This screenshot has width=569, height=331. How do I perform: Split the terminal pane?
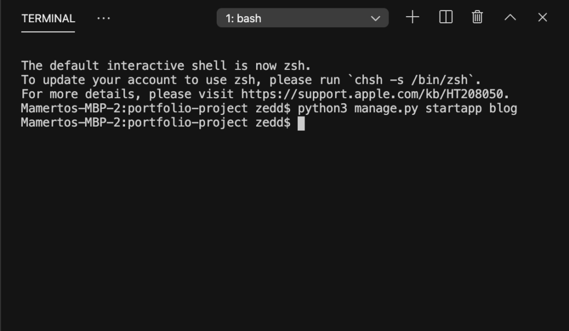coord(446,17)
